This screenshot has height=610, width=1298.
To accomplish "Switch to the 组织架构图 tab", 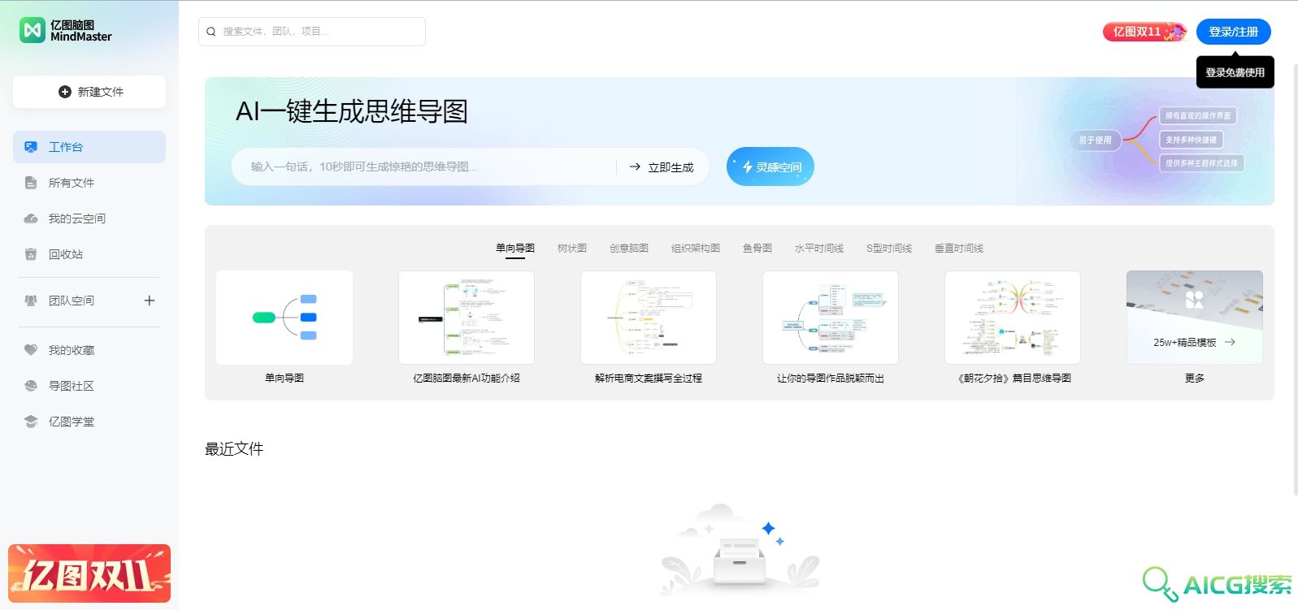I will 696,249.
